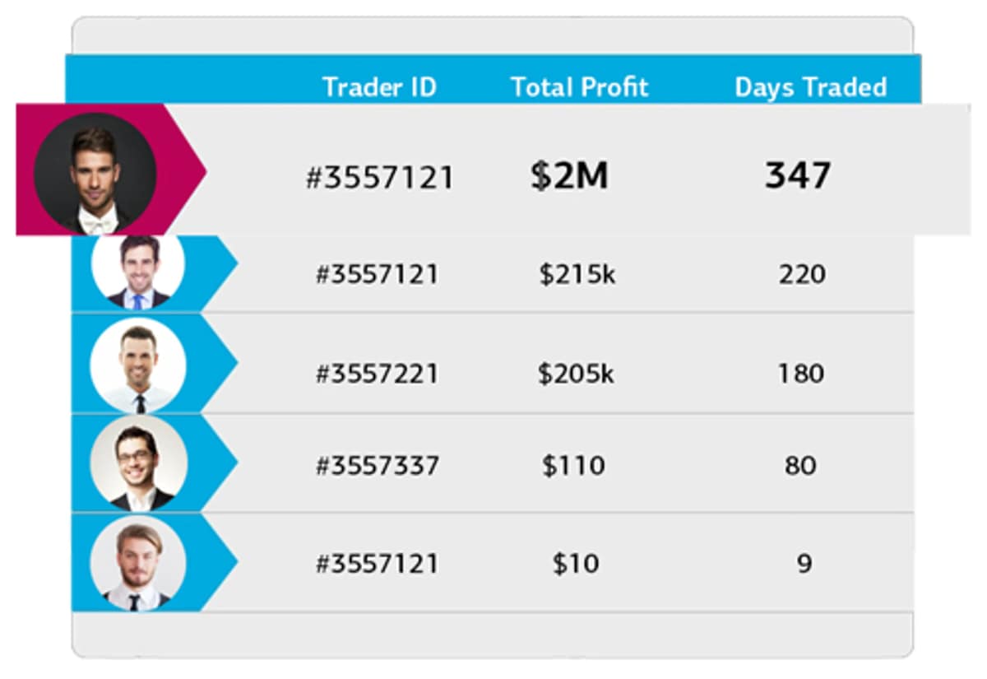This screenshot has width=987, height=679.
Task: Select the pink arrow badge of the top trader
Action: [x=111, y=170]
